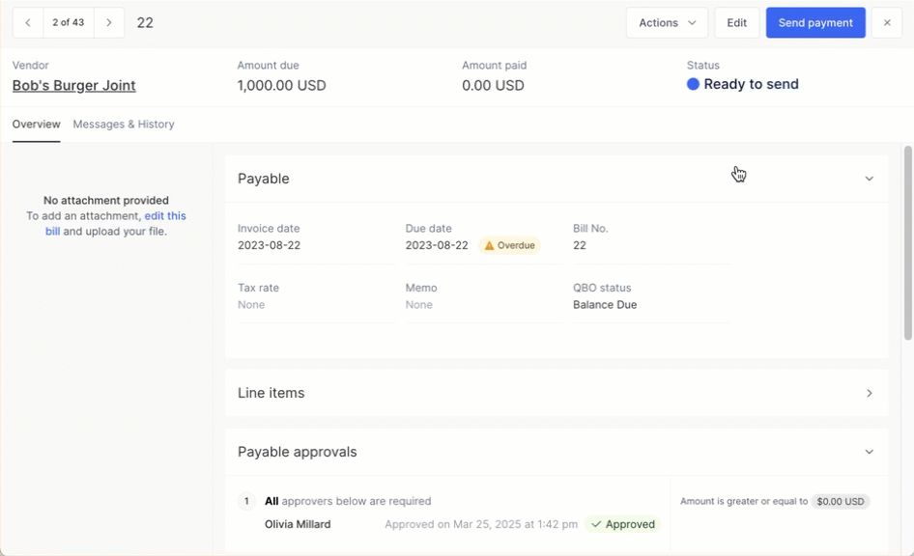The height and width of the screenshot is (556, 914).
Task: Click the Tax rate None value
Action: coord(251,304)
